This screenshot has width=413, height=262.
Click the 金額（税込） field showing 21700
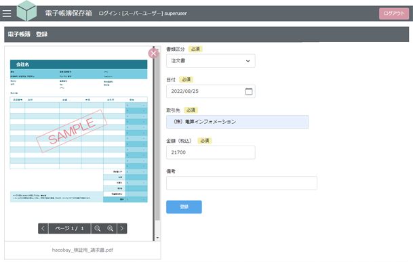210,152
